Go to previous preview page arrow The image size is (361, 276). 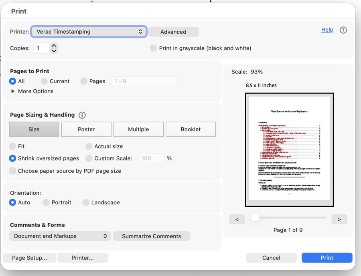(237, 219)
